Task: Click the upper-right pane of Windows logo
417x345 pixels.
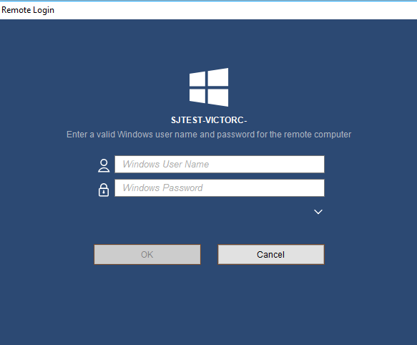Action: tap(218, 77)
